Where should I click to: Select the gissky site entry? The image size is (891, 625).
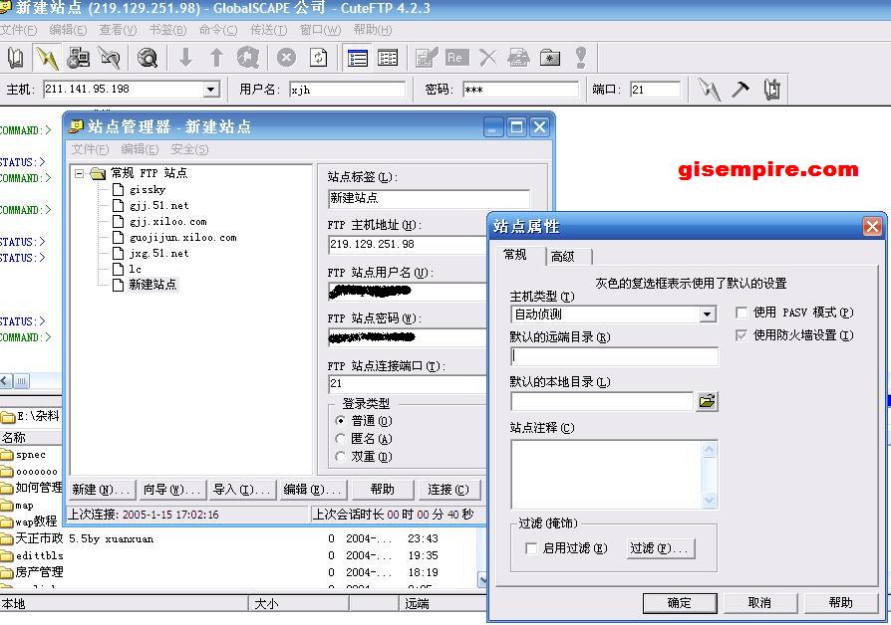[148, 190]
